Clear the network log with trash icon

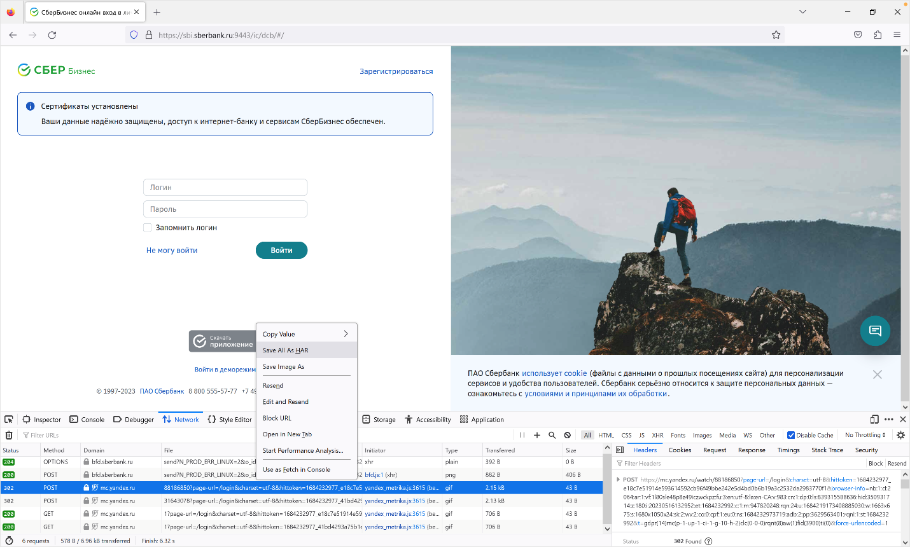9,435
